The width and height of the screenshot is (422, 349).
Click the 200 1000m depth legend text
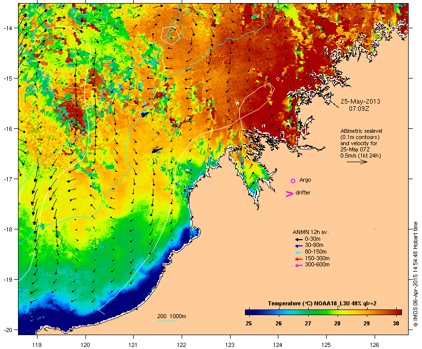pos(171,316)
